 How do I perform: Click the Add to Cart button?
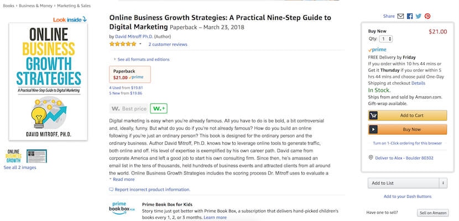point(407,115)
